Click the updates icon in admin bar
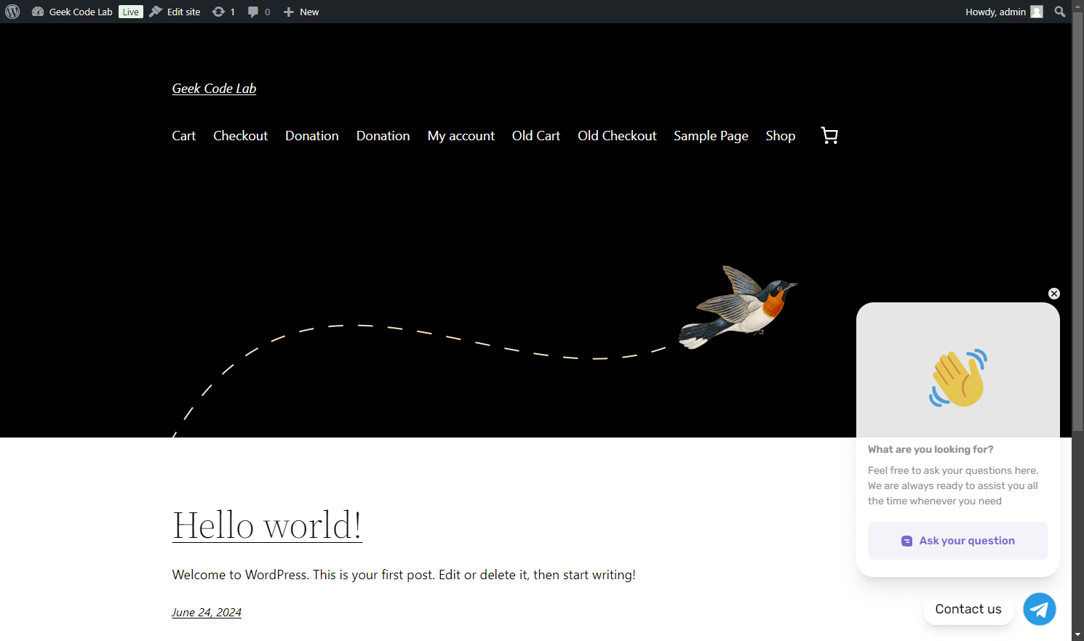This screenshot has height=641, width=1084. [x=218, y=12]
